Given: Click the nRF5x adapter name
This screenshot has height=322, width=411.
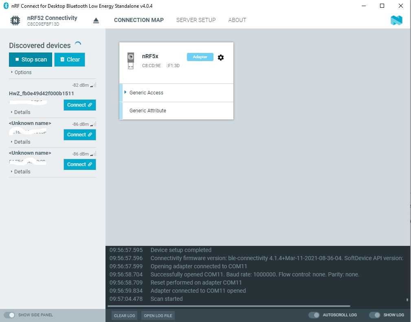Looking at the screenshot, I should pos(150,56).
